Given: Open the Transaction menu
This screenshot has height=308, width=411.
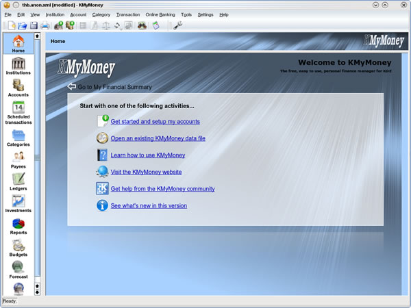Looking at the screenshot, I should (x=128, y=14).
